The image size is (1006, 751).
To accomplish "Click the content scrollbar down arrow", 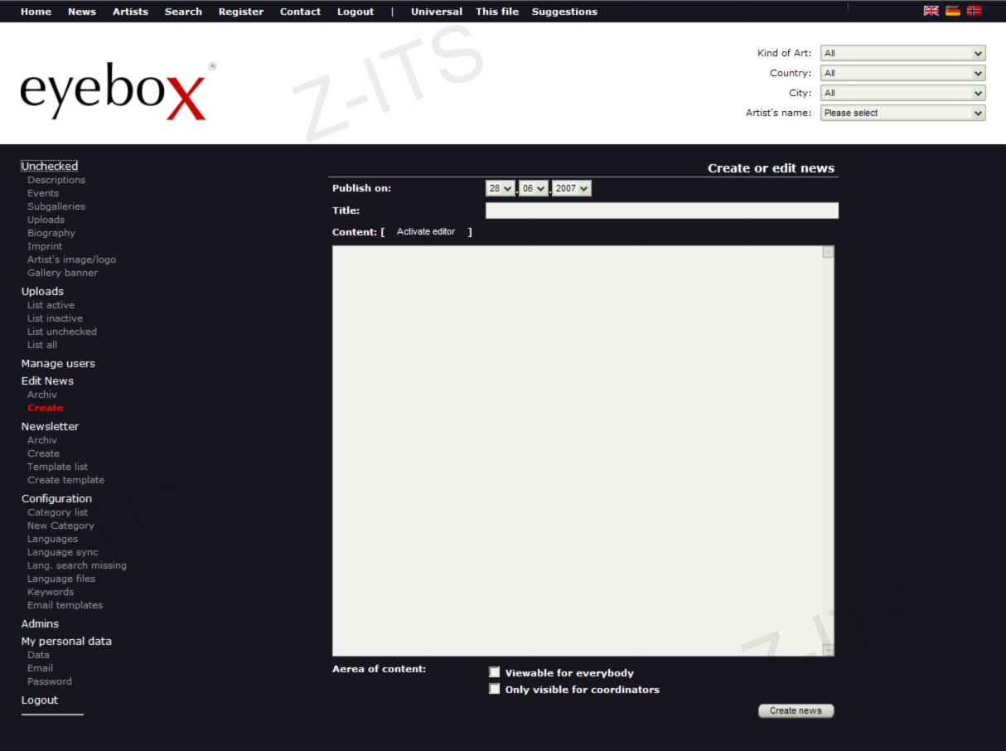I will (x=828, y=650).
